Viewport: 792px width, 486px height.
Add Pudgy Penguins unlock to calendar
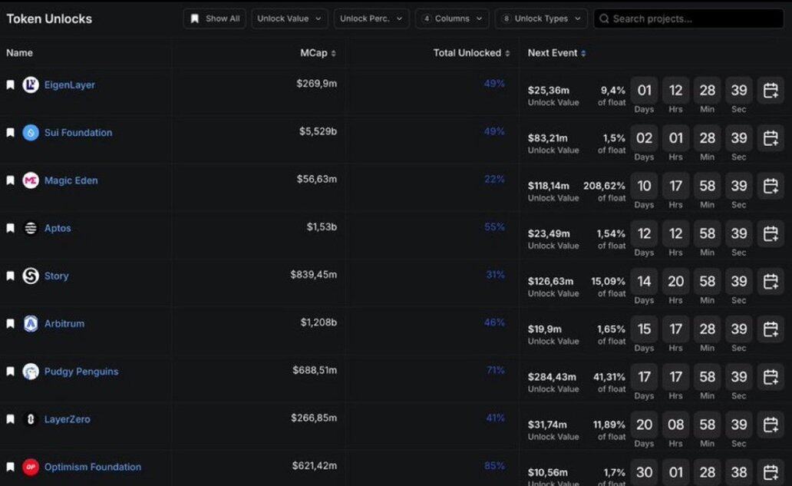(770, 377)
